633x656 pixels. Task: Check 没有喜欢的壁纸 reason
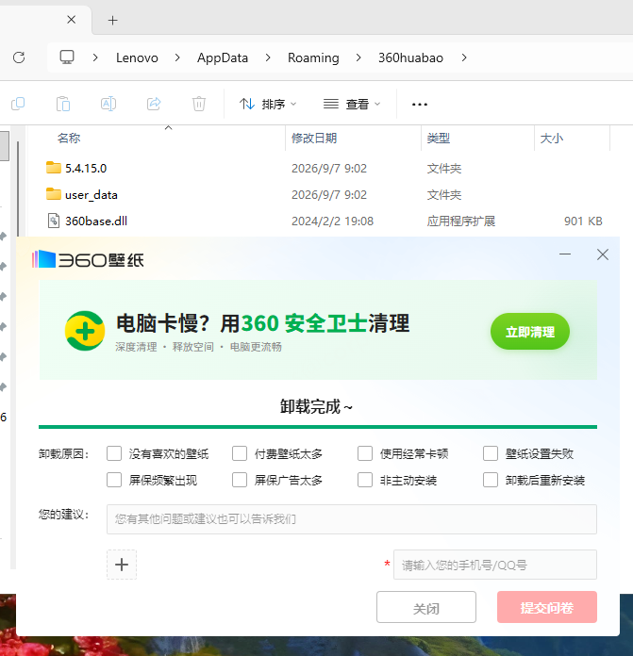tap(114, 453)
